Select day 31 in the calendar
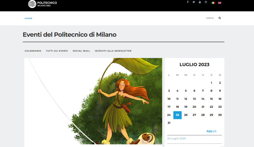Image resolution: width=254 pixels, height=147 pixels. (x=169, y=123)
